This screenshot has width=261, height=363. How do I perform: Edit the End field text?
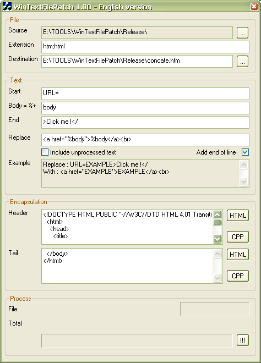145,123
